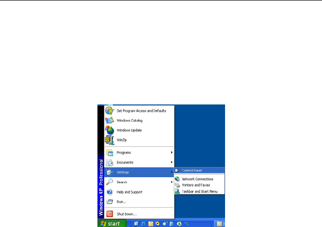Launch WinZip from the Start menu
Screen dimensions: 322x227
pyautogui.click(x=139, y=140)
